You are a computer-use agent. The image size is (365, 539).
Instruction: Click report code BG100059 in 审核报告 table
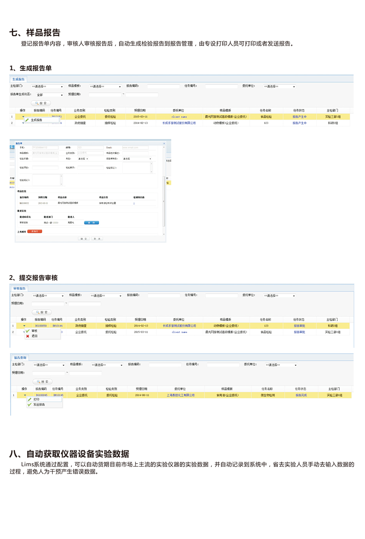[41, 326]
